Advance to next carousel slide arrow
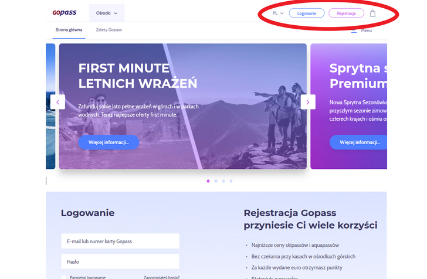This screenshot has height=279, width=427. [x=308, y=102]
